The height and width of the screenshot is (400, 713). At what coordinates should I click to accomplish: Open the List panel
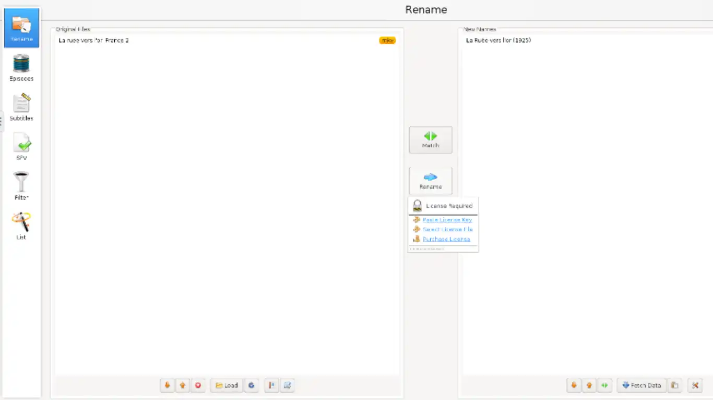[21, 226]
